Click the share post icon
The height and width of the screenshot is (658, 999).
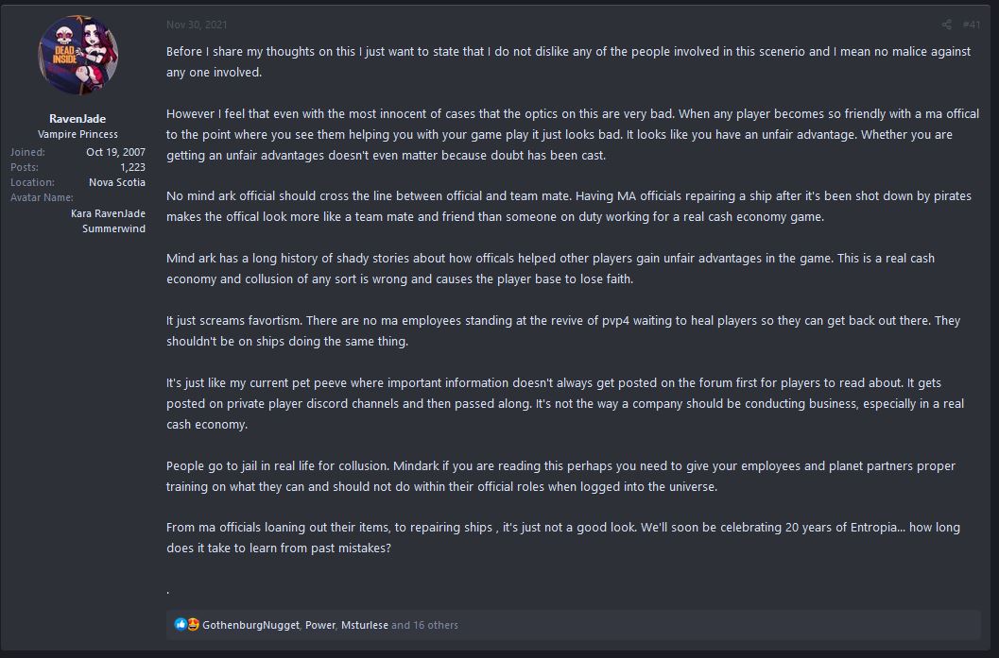pyautogui.click(x=946, y=25)
